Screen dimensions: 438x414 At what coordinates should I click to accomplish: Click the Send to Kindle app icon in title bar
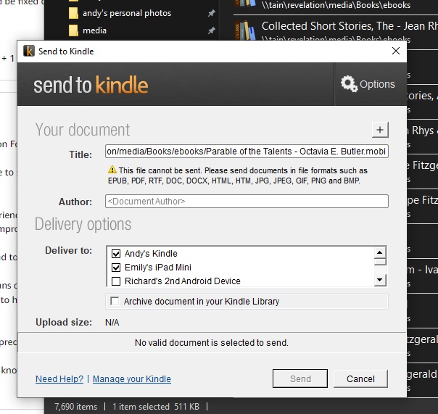click(x=29, y=51)
